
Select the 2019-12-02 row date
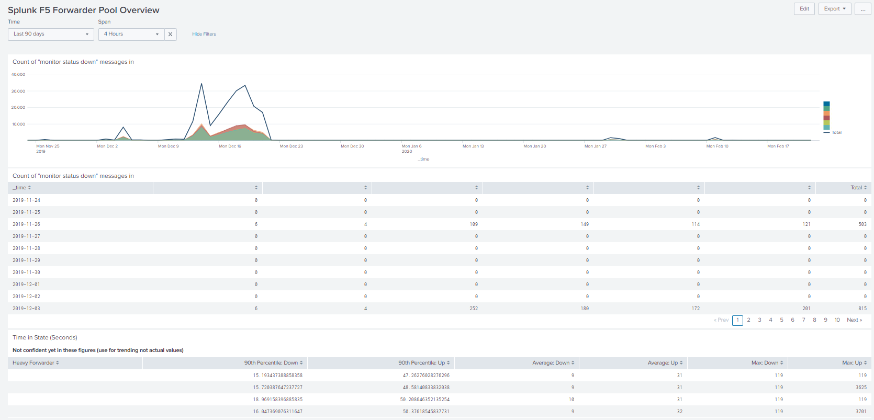(26, 297)
